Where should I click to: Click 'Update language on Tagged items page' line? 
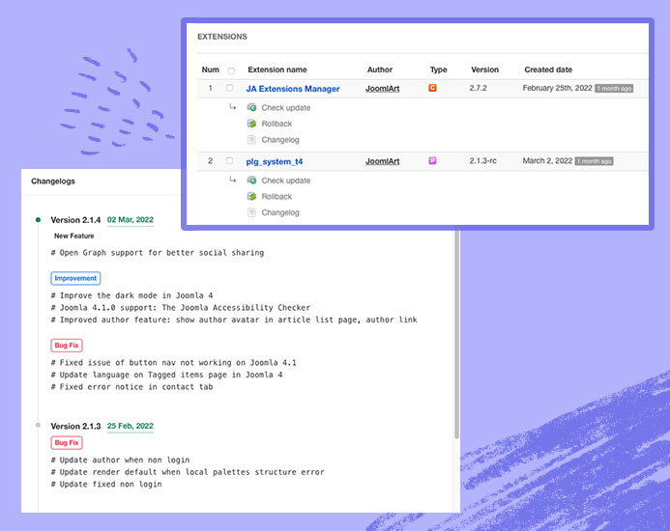click(166, 375)
